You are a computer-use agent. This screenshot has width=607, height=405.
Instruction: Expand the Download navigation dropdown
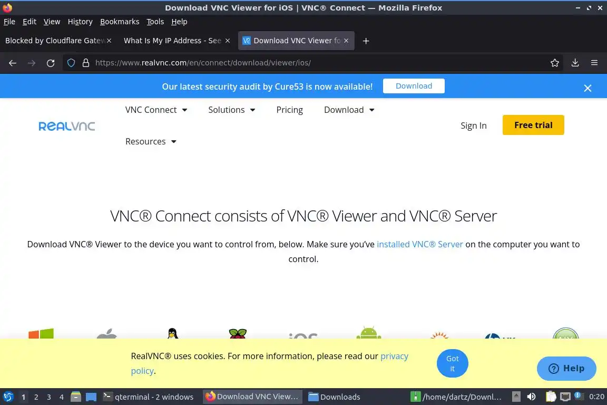pos(349,110)
